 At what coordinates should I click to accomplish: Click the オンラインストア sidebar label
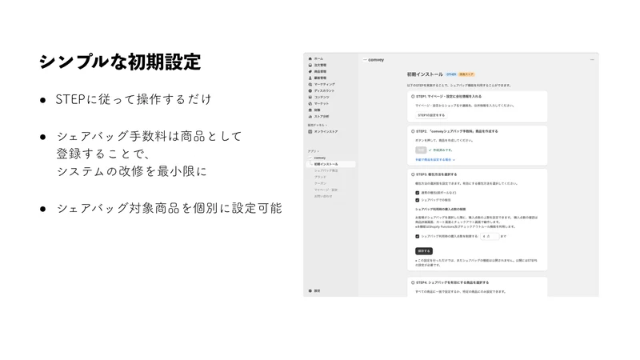pyautogui.click(x=326, y=132)
